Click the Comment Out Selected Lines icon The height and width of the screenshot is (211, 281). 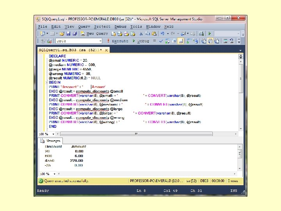click(x=225, y=41)
